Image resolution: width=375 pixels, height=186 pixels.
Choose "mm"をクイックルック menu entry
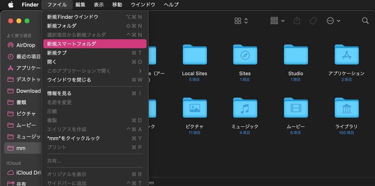pyautogui.click(x=95, y=138)
